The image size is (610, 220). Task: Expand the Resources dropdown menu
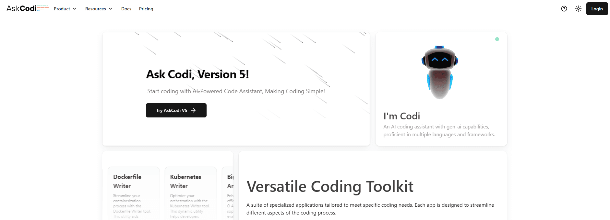tap(99, 9)
